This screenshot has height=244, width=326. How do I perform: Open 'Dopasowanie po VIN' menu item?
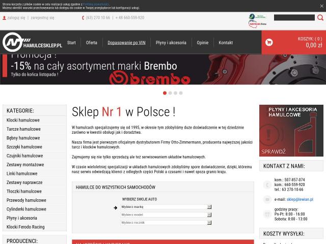[126, 43]
